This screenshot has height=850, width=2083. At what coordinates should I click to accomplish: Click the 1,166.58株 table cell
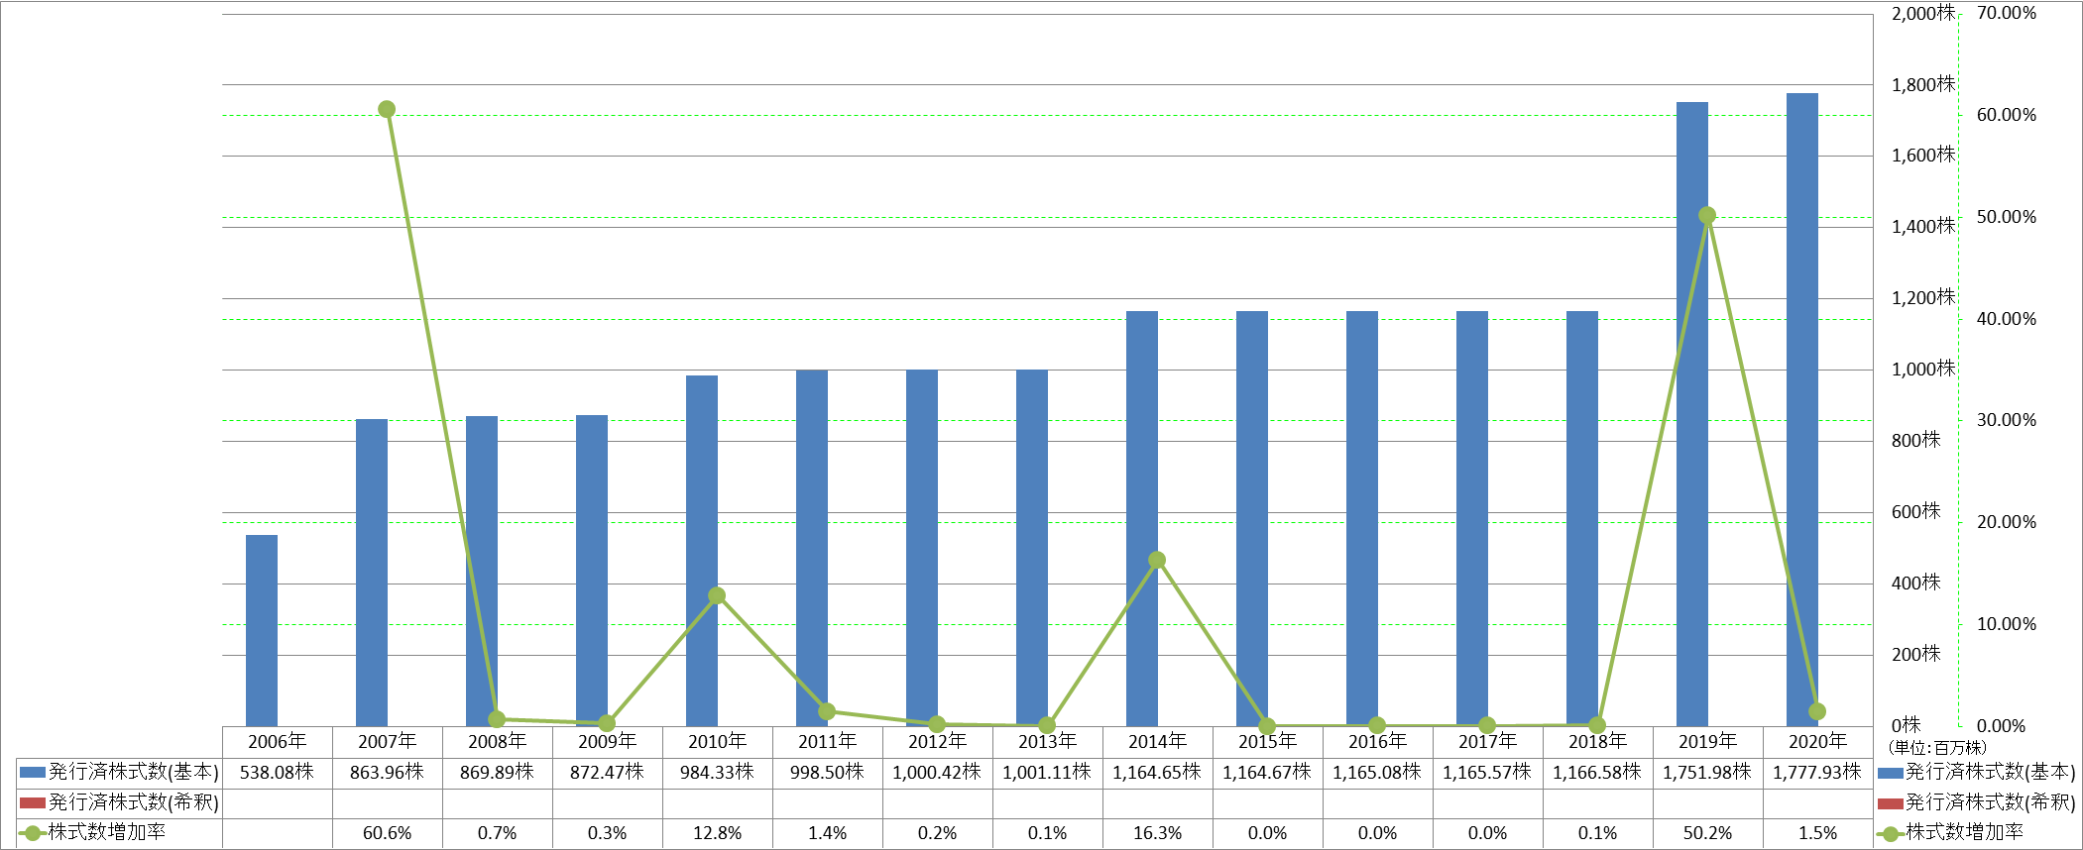(1597, 772)
